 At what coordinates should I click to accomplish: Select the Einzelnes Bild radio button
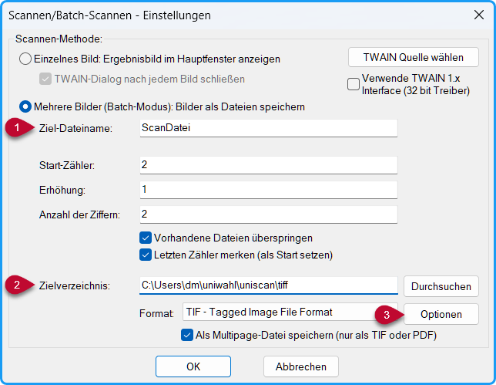tap(25, 59)
